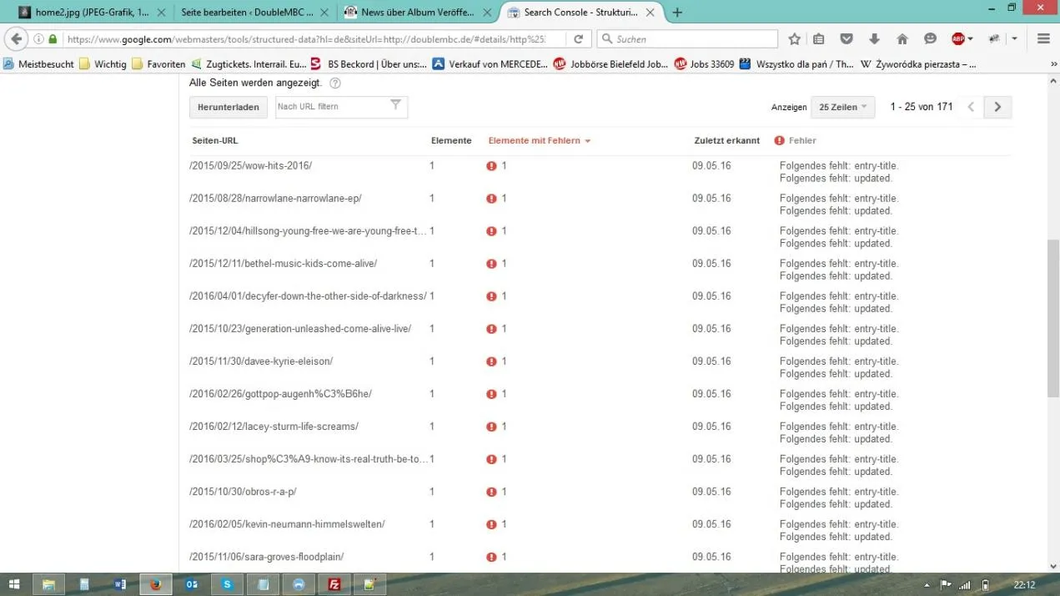Open the Zugtickets Interrail bookmark
Image resolution: width=1060 pixels, height=596 pixels.
(x=249, y=64)
